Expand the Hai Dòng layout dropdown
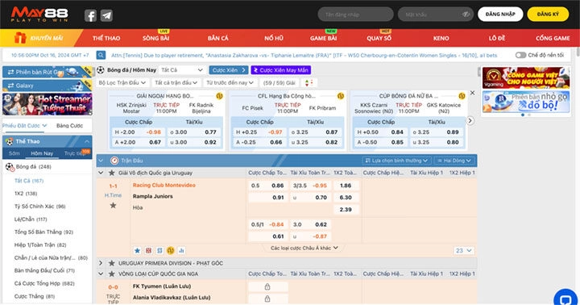This screenshot has width=580, height=305. coord(454,161)
